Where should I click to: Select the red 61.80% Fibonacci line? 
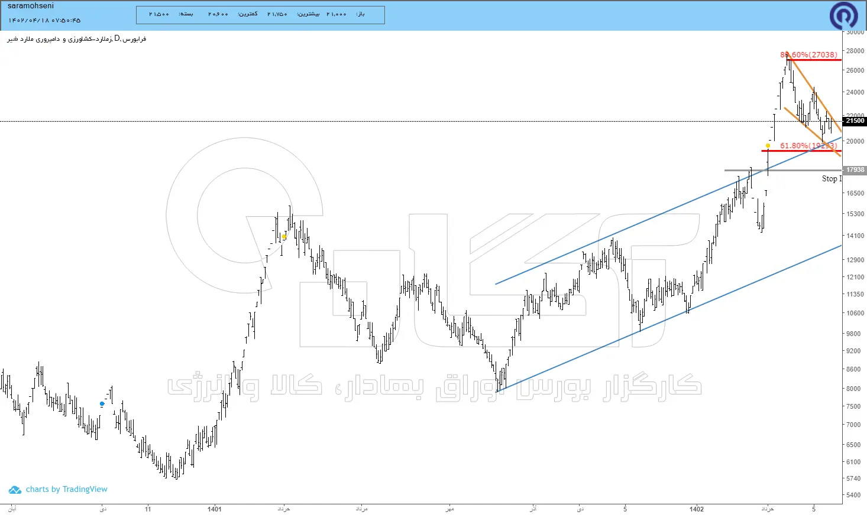click(801, 151)
